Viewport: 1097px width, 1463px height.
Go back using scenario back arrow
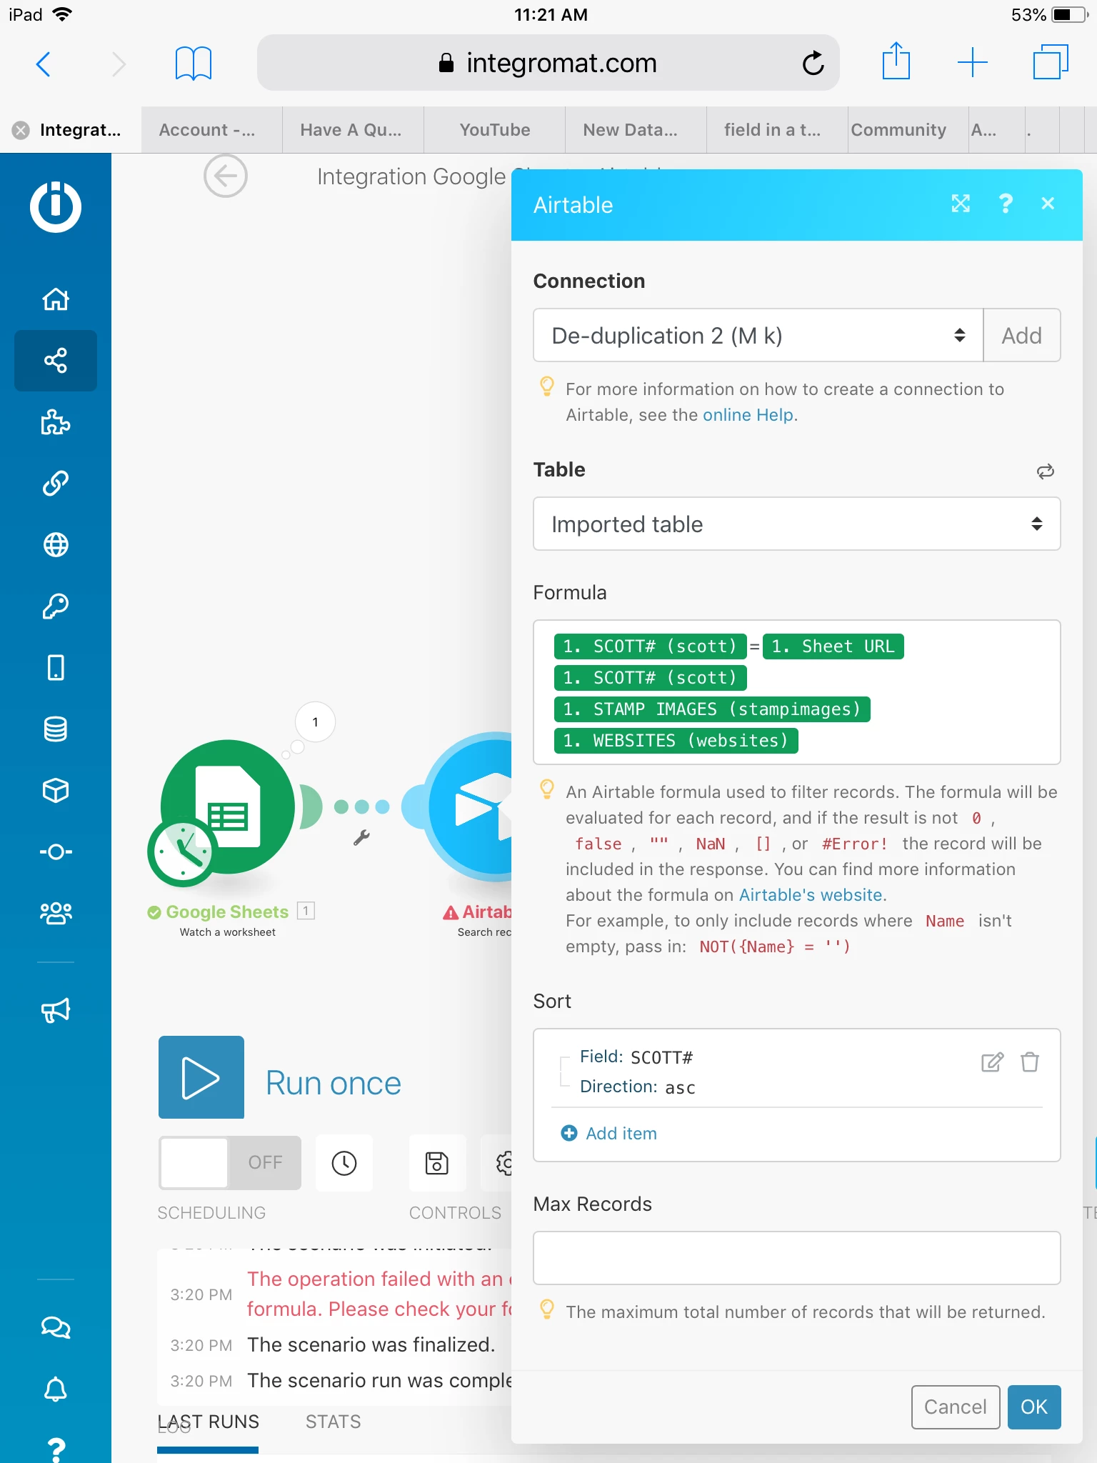(x=226, y=176)
